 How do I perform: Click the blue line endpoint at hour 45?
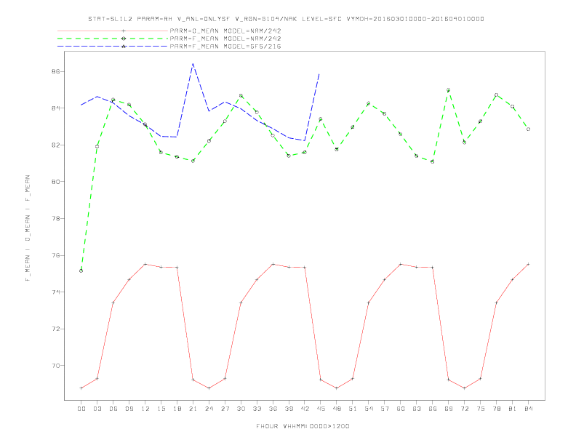319,73
